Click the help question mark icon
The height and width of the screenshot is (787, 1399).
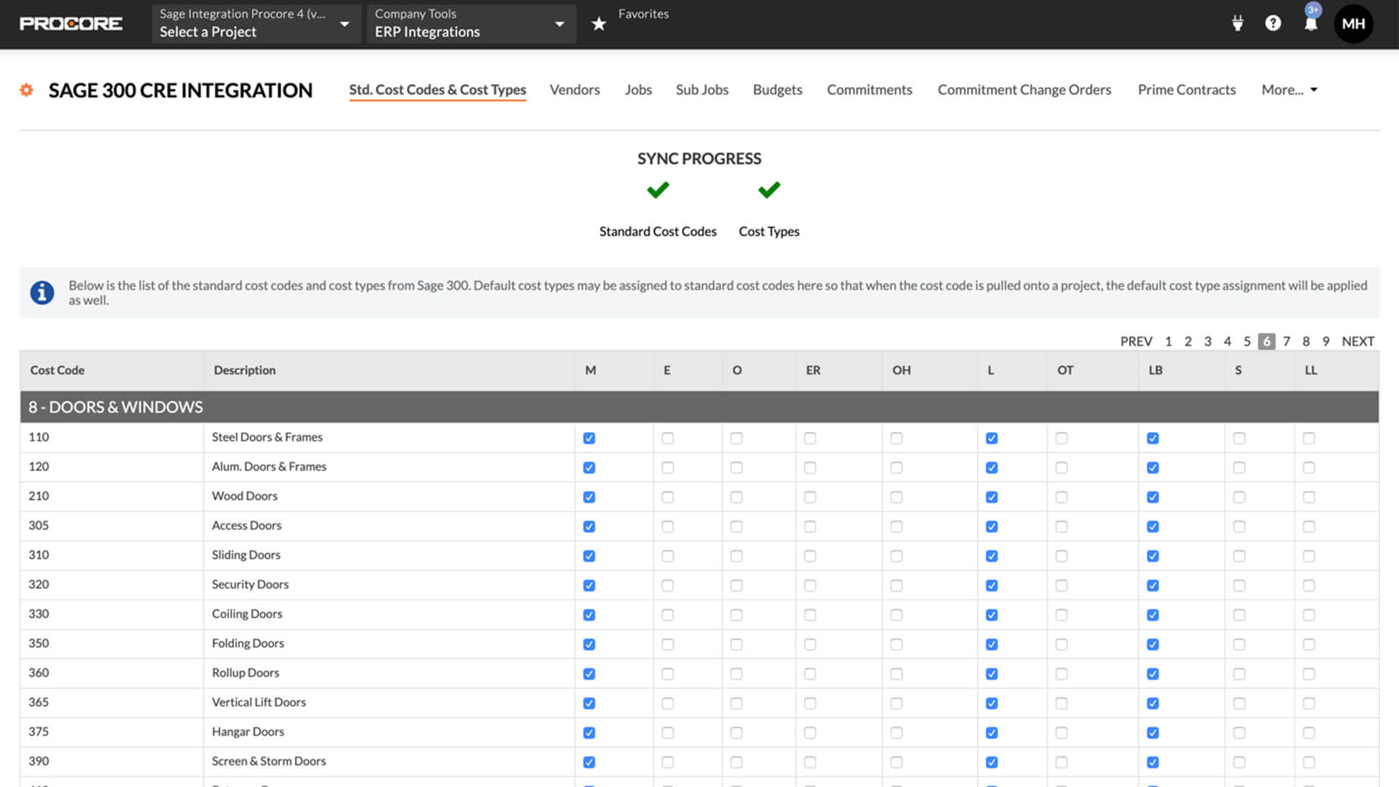pos(1274,24)
